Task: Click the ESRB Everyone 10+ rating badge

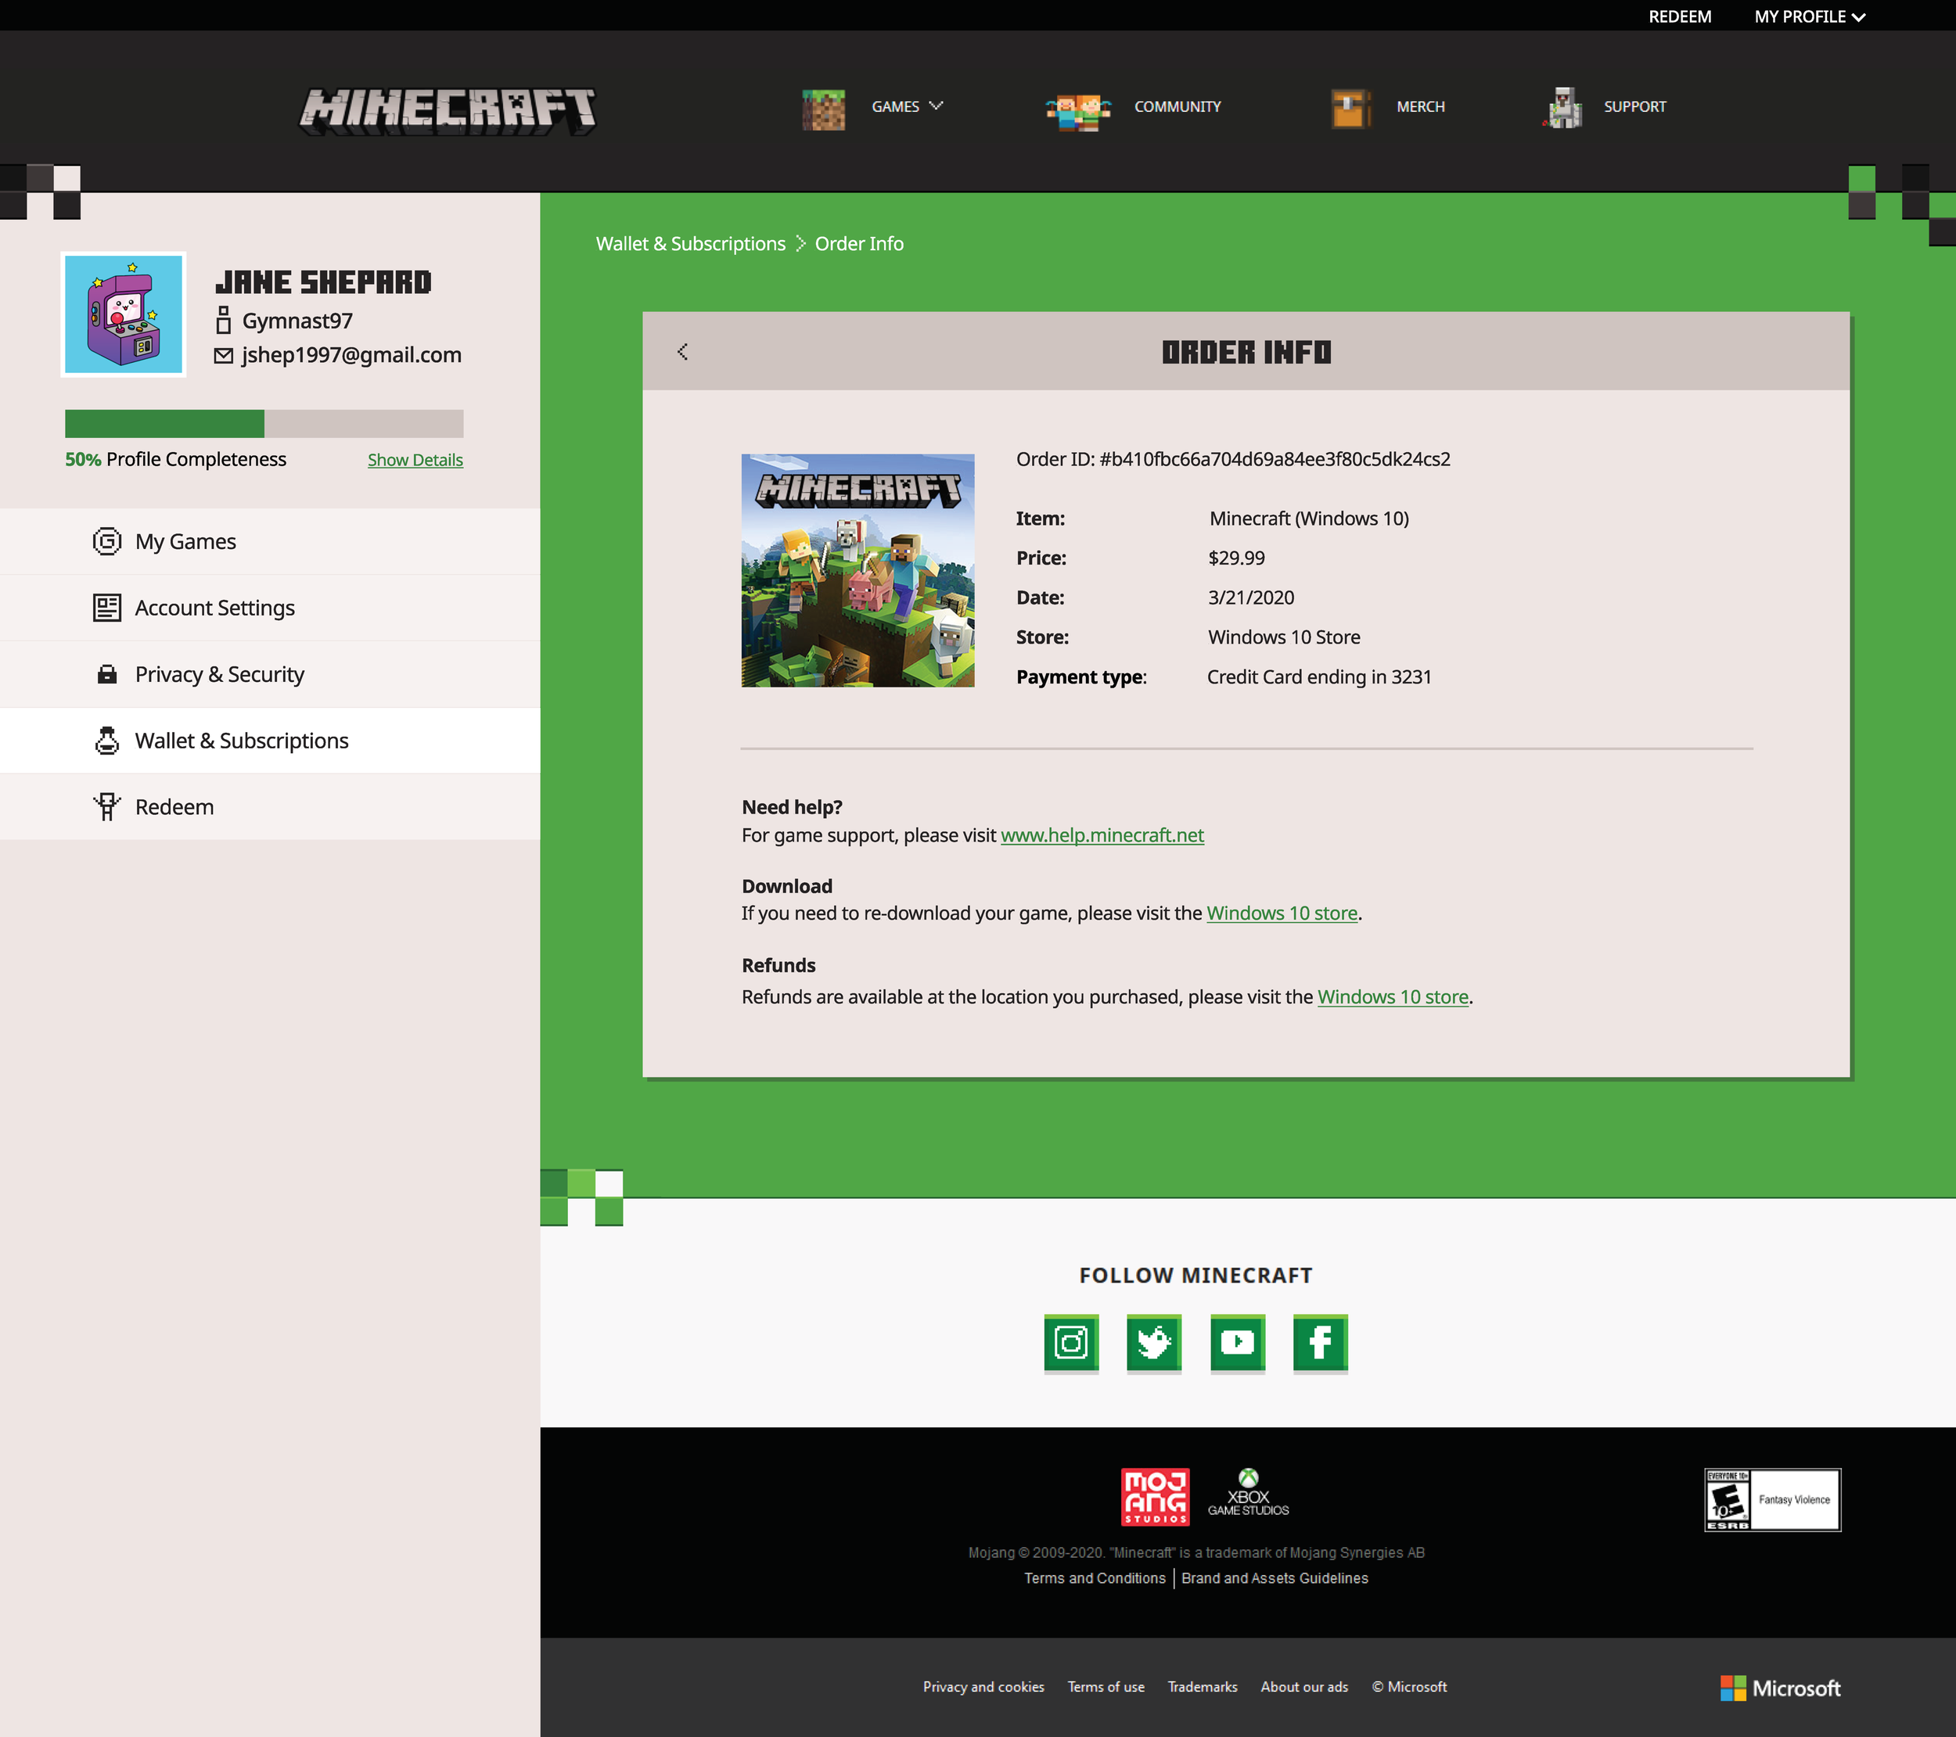Action: click(x=1771, y=1498)
